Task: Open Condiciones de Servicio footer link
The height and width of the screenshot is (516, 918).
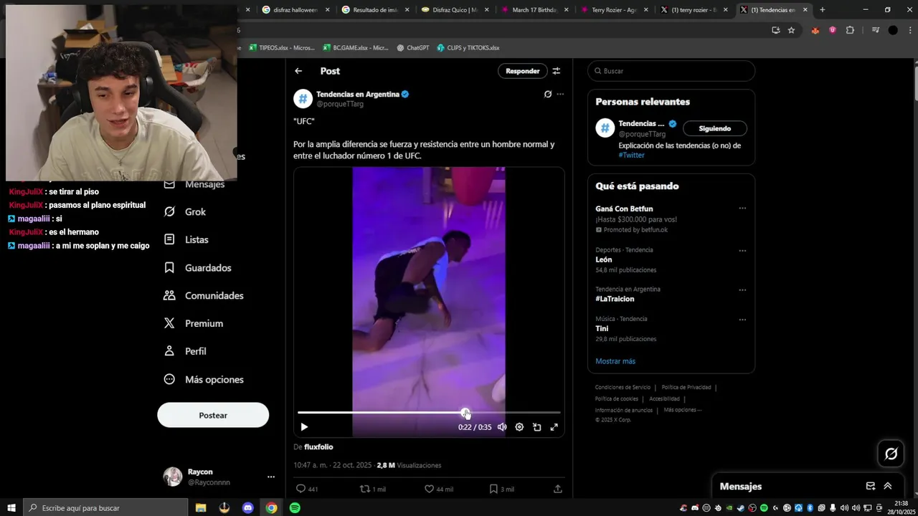Action: click(623, 387)
